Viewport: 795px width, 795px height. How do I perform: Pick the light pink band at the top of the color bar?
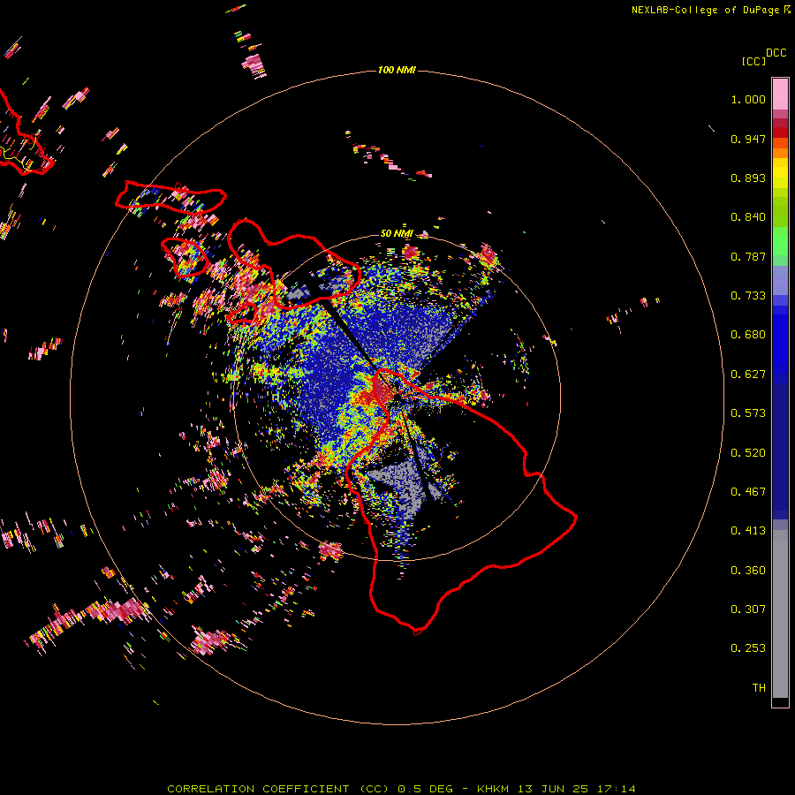(780, 94)
